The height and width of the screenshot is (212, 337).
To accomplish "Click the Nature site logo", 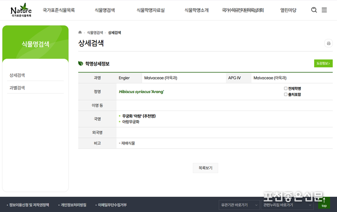I will point(21,10).
